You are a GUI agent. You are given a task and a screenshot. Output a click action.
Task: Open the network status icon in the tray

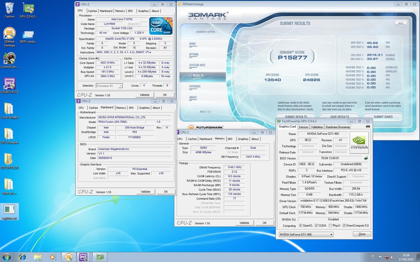386,257
